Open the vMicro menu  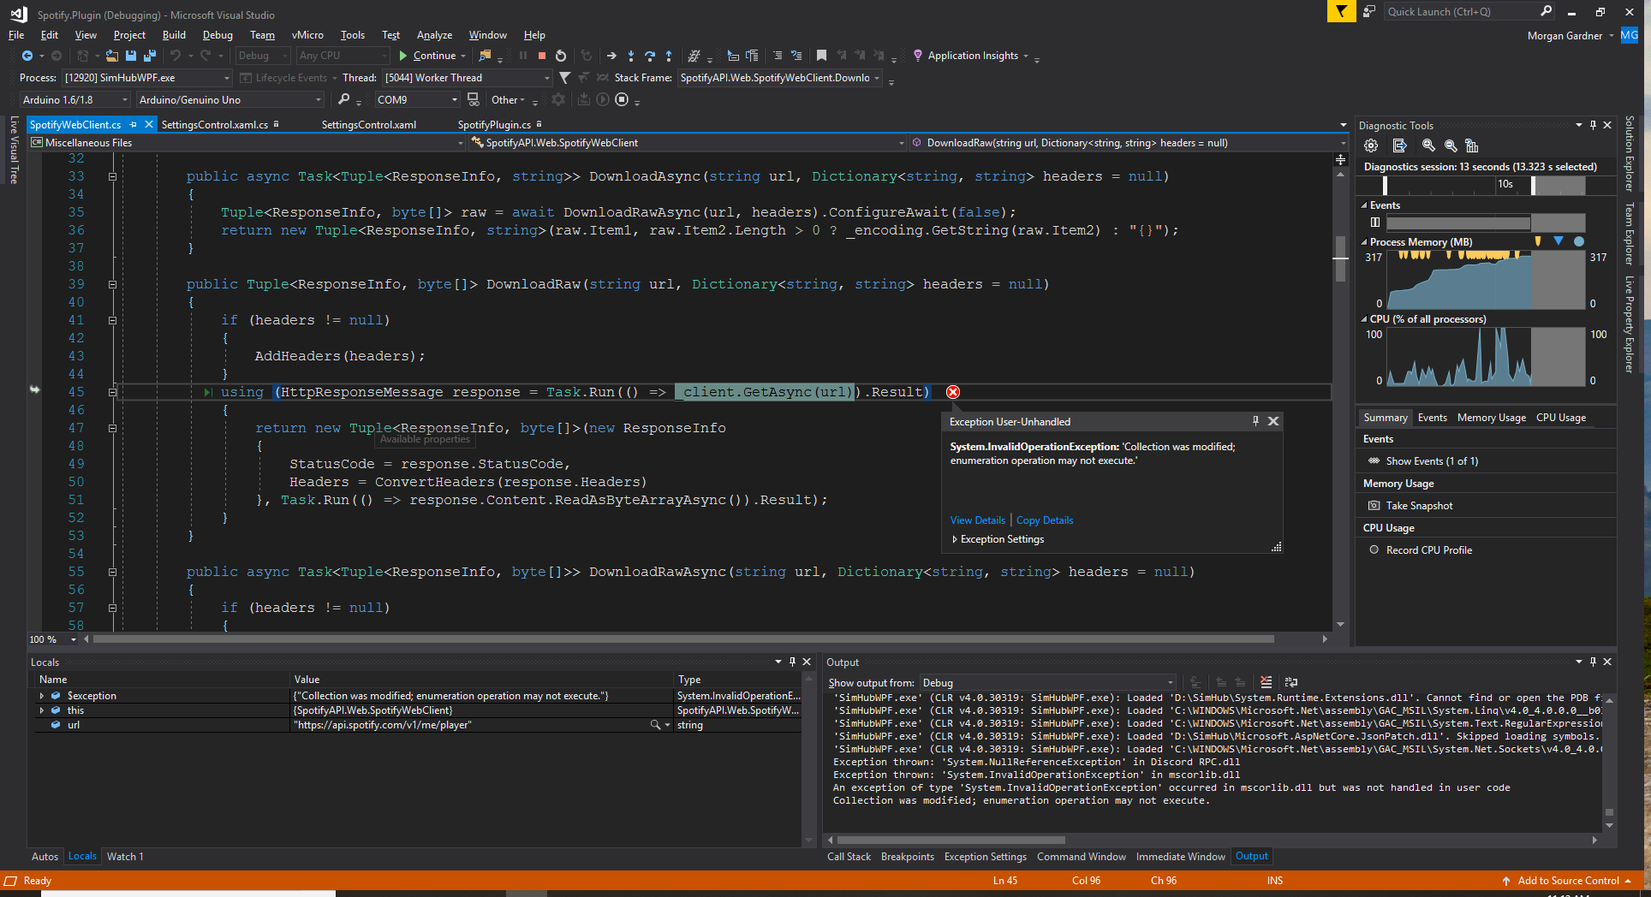[307, 35]
